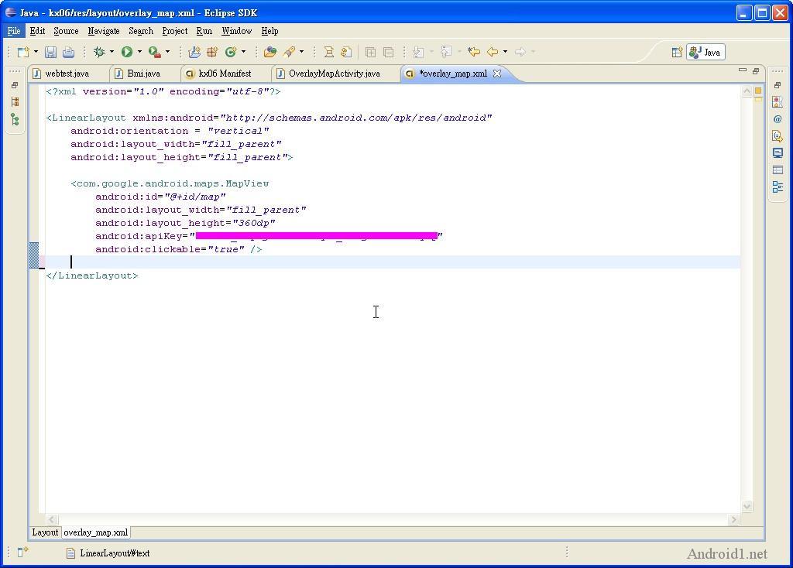Click the New Java Class icon

tap(231, 52)
